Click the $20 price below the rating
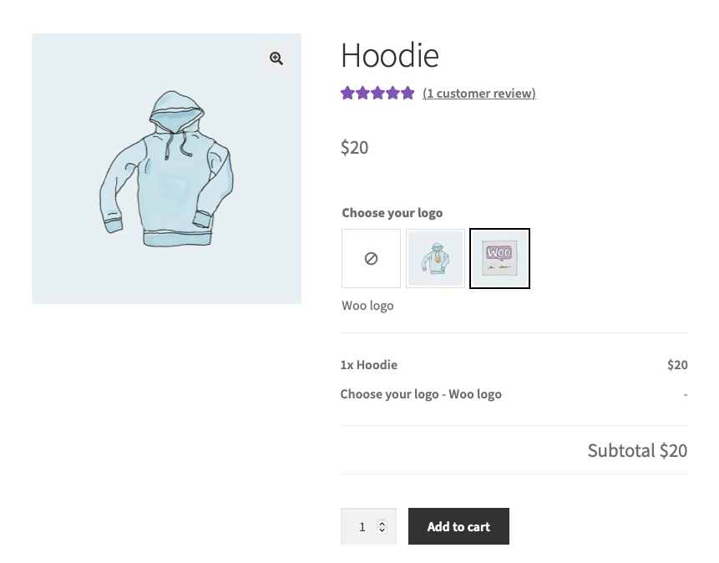The width and height of the screenshot is (719, 563). tap(354, 148)
